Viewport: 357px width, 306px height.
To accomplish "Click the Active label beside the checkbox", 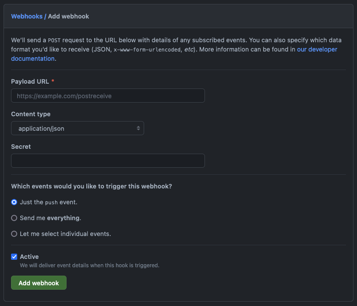I will point(30,256).
